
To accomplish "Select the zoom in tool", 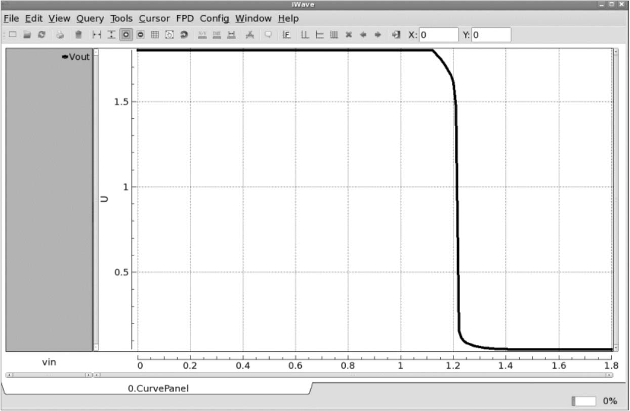I will [126, 35].
